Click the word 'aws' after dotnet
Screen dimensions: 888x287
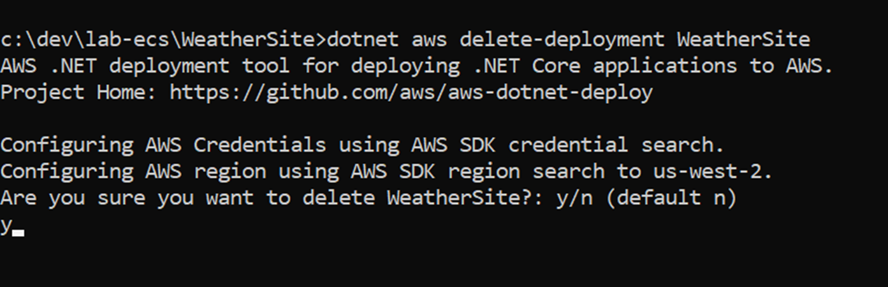(428, 40)
